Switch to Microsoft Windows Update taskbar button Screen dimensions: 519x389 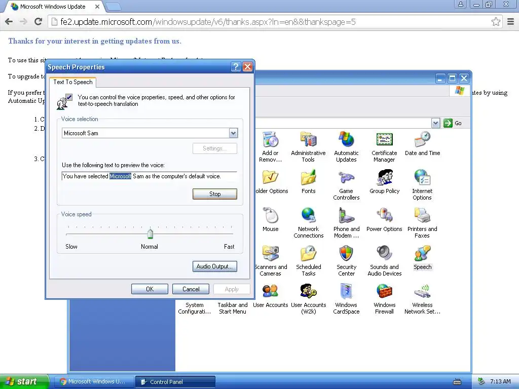[x=94, y=382]
